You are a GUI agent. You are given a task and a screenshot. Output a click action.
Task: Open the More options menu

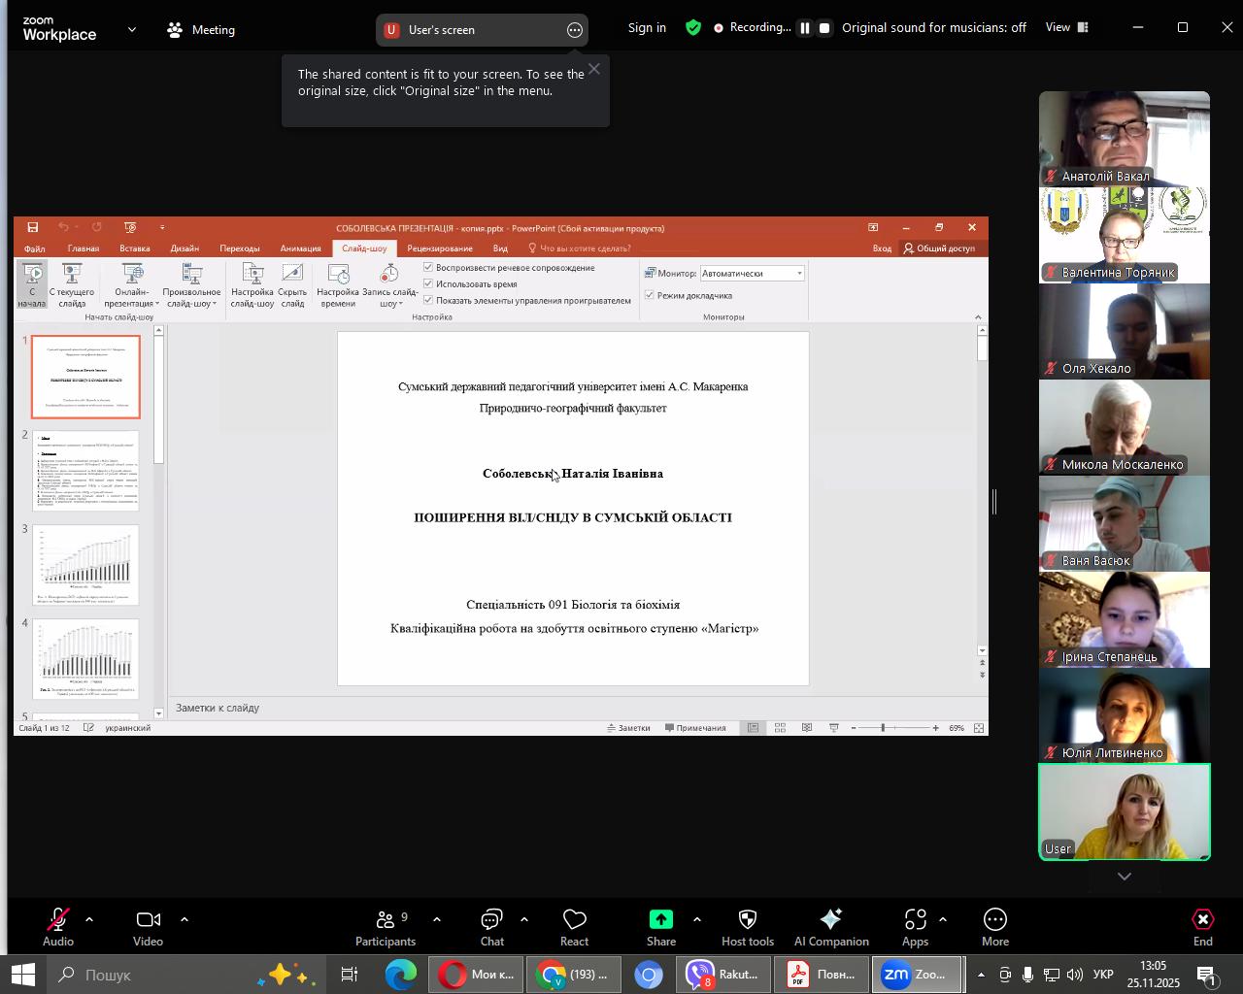tap(994, 926)
